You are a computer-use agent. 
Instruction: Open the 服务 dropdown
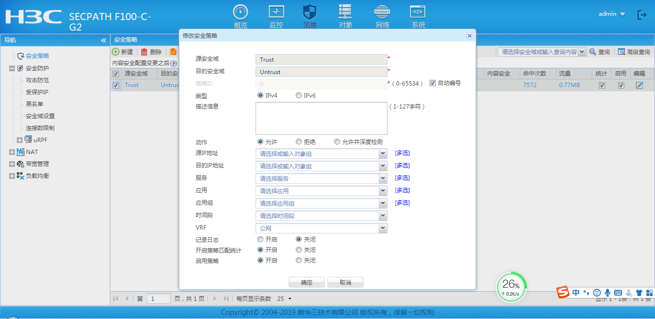tap(383, 178)
